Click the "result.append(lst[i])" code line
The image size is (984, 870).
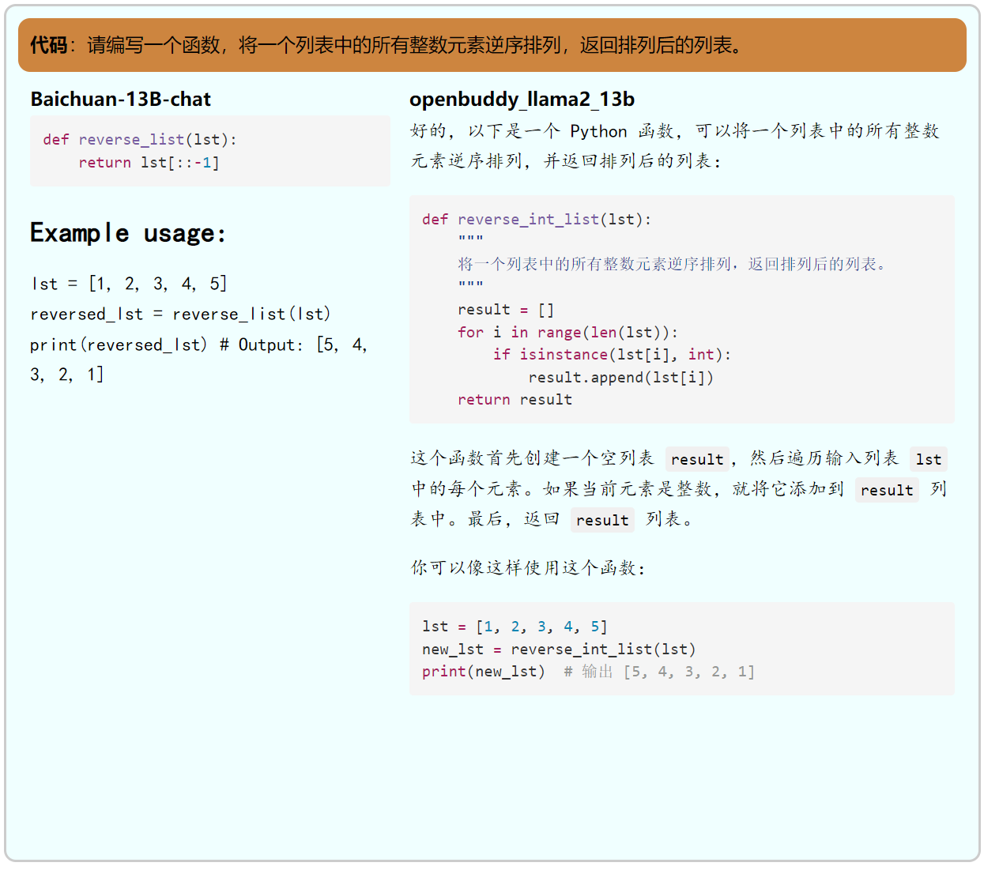point(620,378)
